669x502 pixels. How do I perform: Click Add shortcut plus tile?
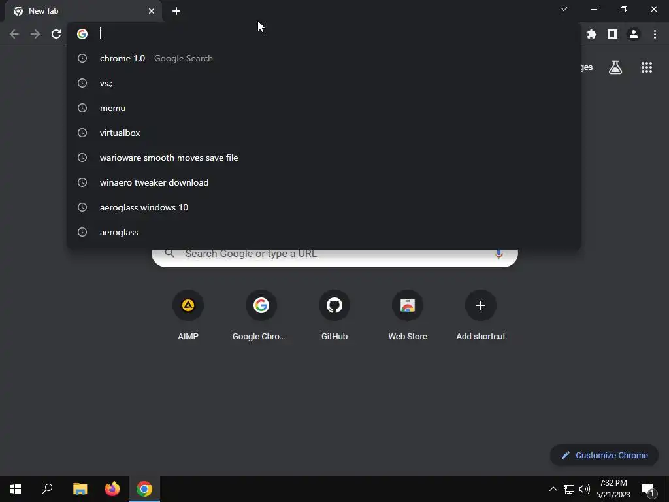(481, 316)
